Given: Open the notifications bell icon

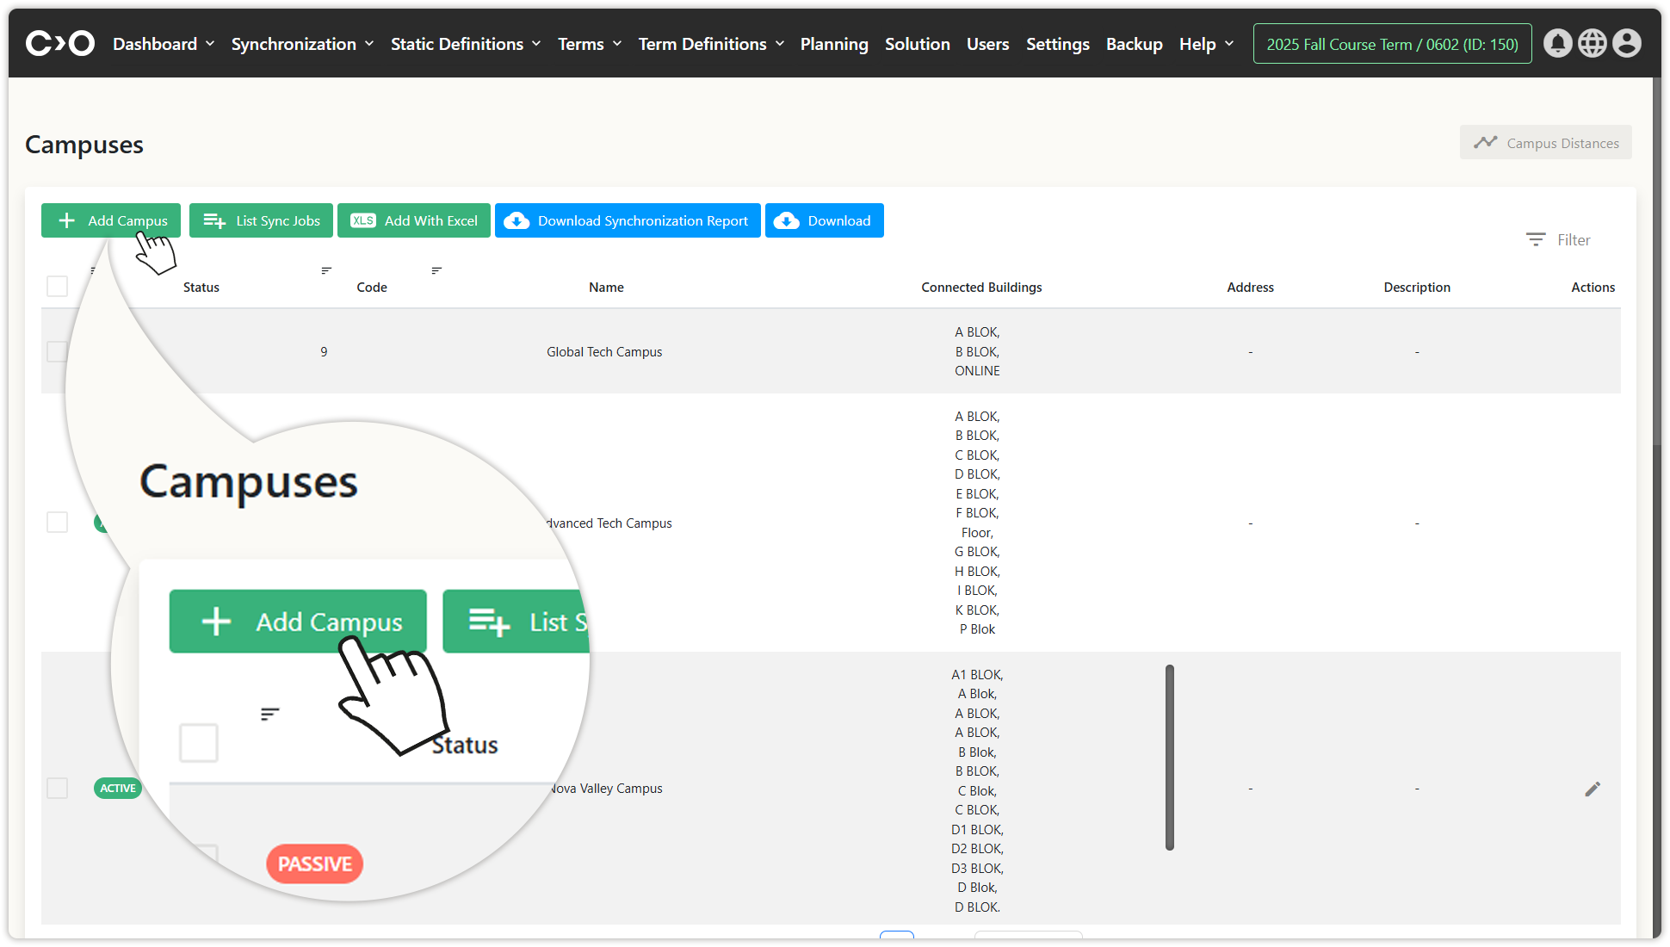Looking at the screenshot, I should pos(1557,43).
